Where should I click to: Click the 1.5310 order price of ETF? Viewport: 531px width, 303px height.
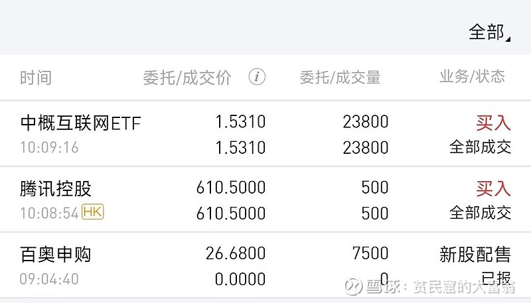coord(240,122)
